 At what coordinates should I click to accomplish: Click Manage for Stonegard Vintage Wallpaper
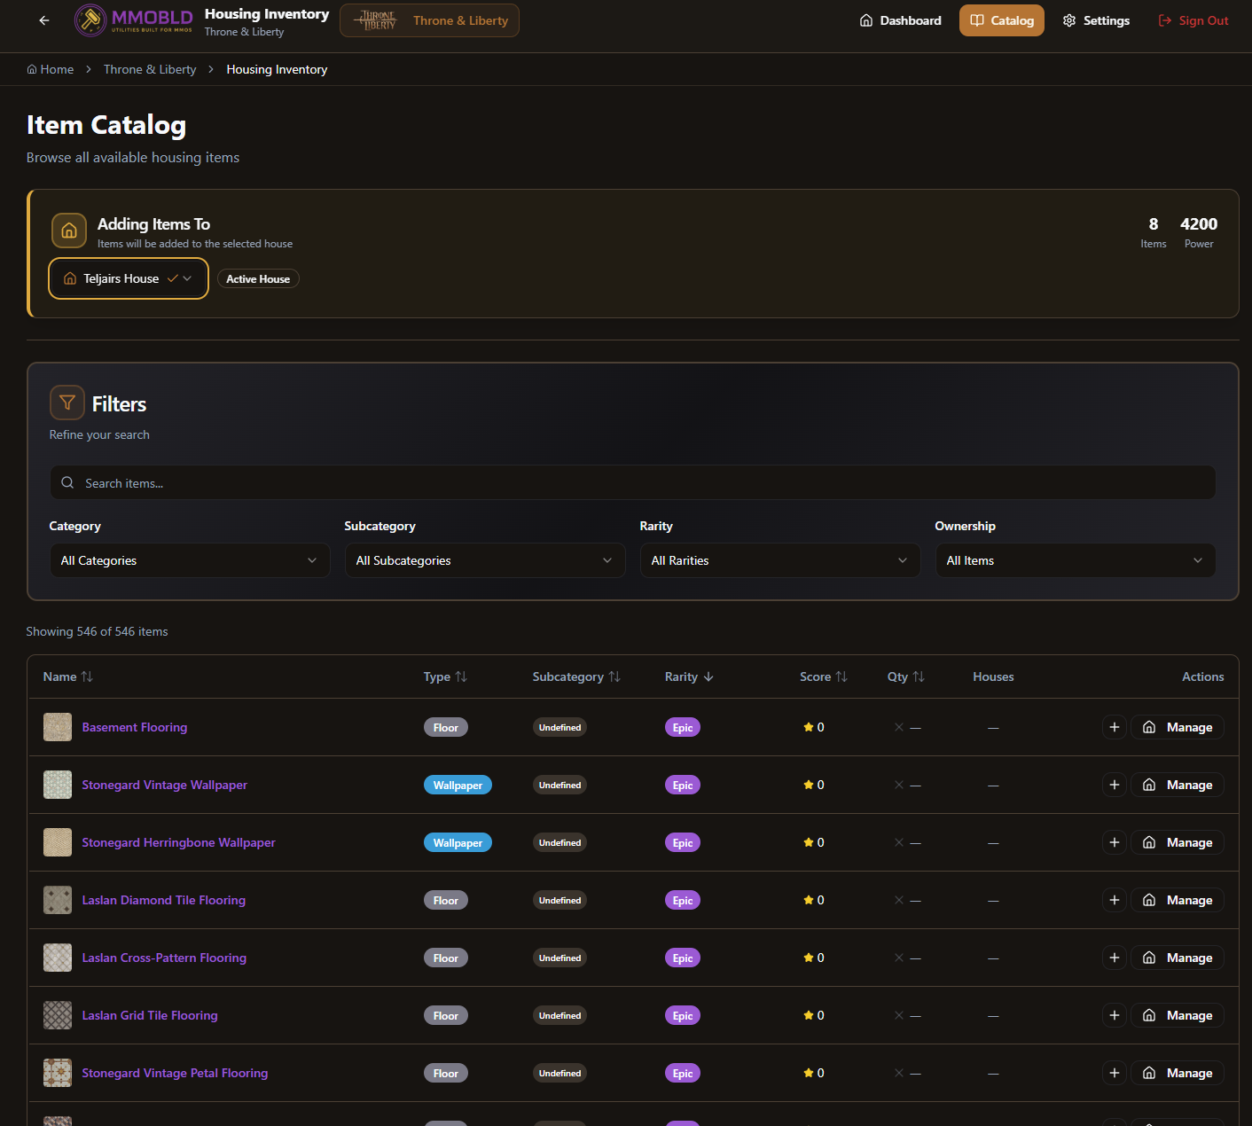pyautogui.click(x=1178, y=785)
